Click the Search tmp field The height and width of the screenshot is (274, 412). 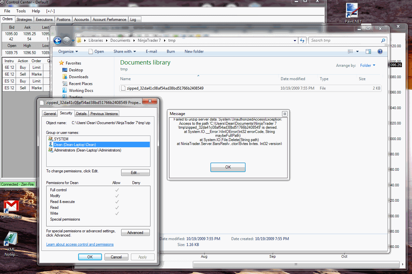coord(344,40)
